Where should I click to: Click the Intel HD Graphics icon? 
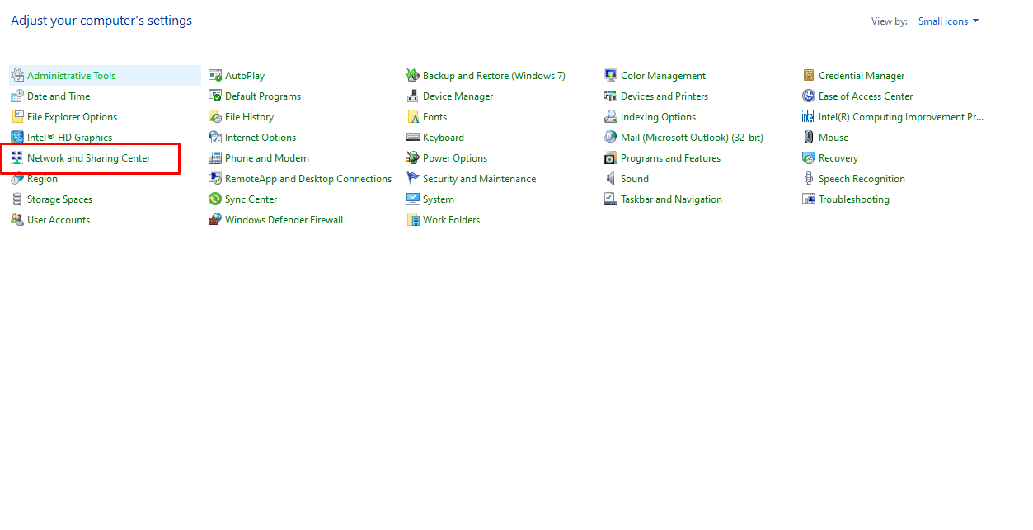[17, 137]
